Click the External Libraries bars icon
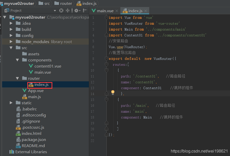Image resolution: width=230 pixels, height=156 pixels. coord(12,152)
